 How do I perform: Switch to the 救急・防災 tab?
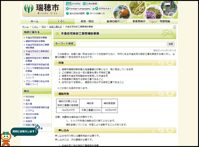87,21
